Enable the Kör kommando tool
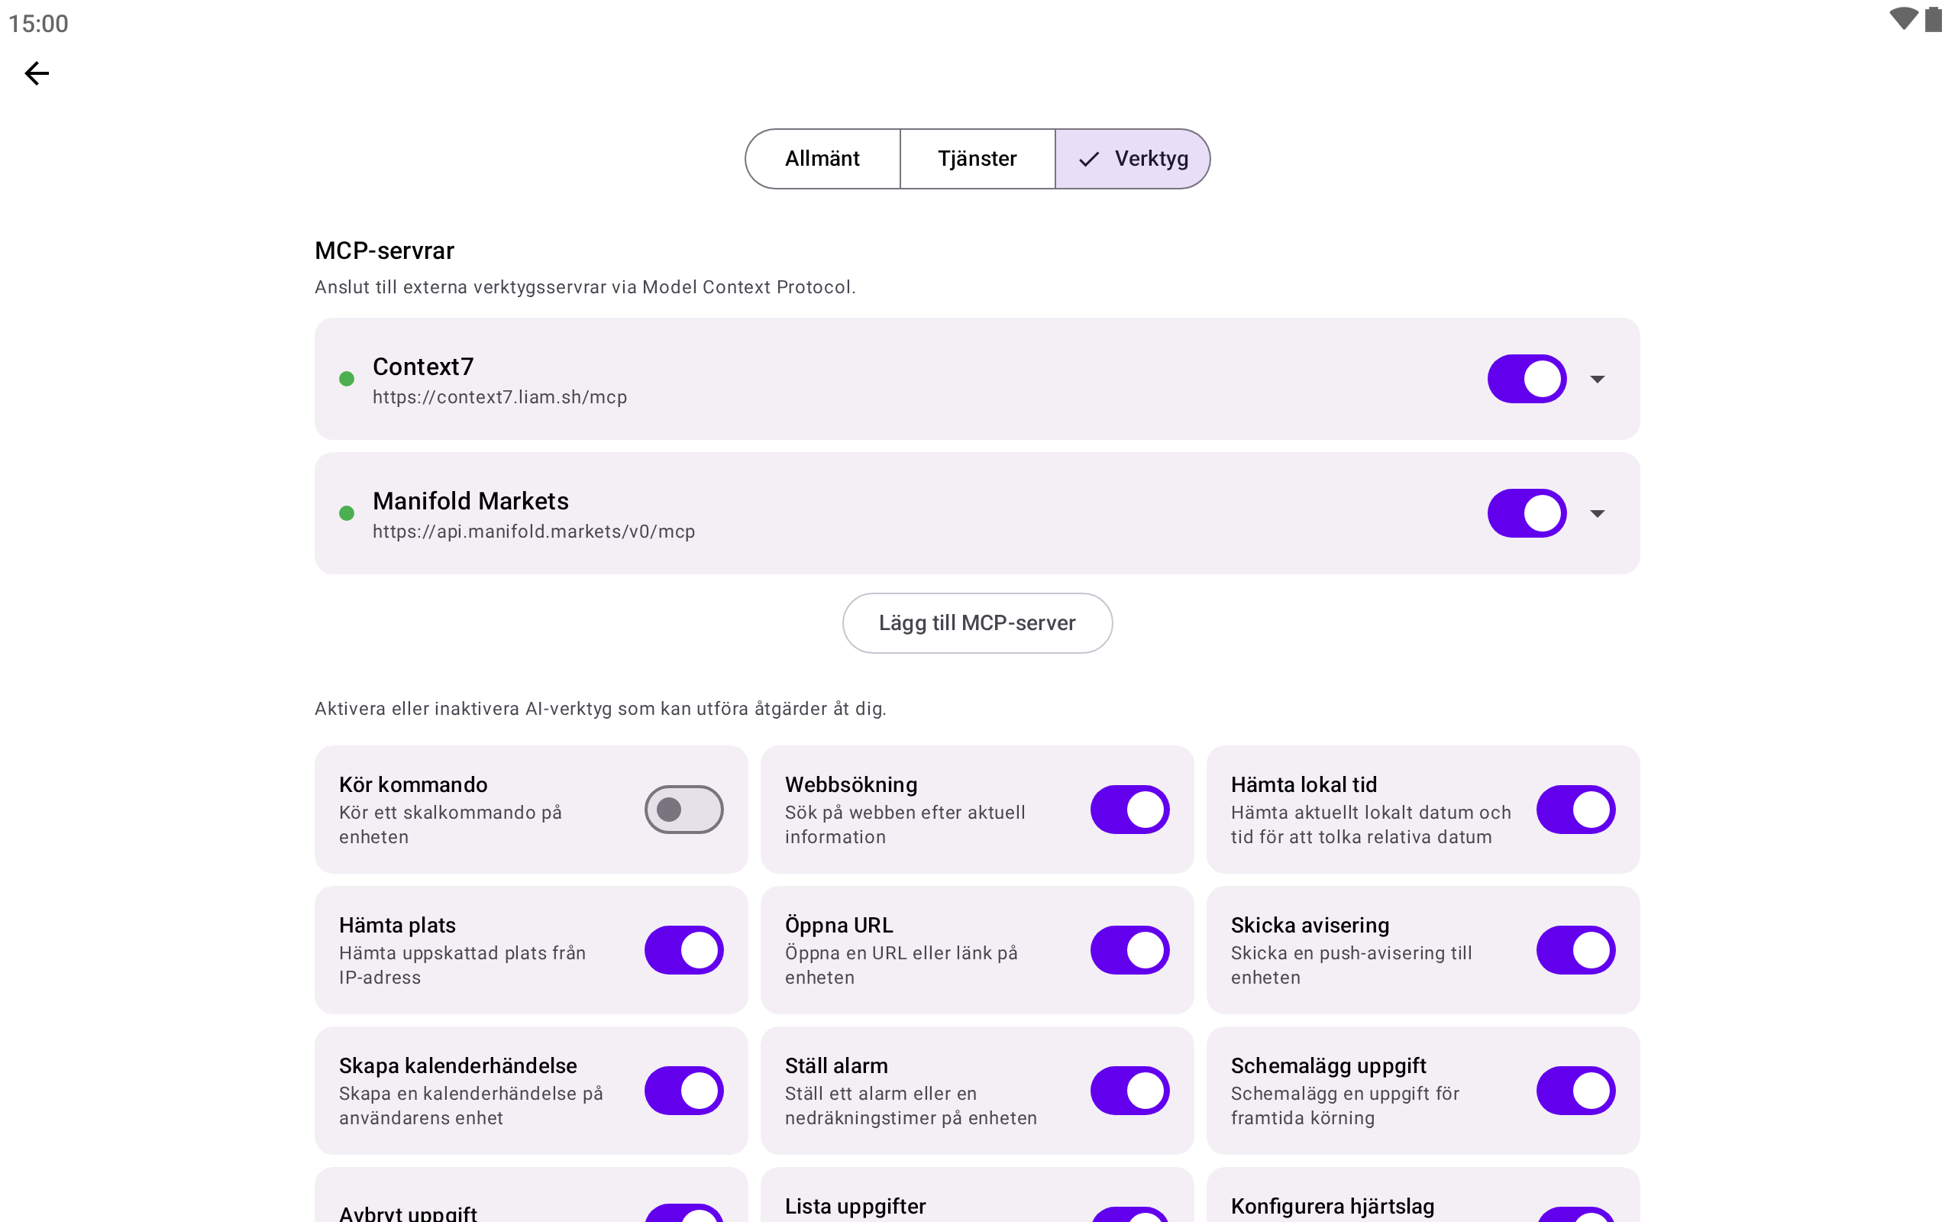The height and width of the screenshot is (1222, 1955). coord(683,809)
